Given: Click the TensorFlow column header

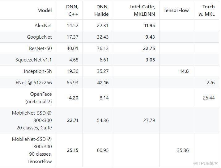Looking at the screenshot, I should click(x=176, y=10).
